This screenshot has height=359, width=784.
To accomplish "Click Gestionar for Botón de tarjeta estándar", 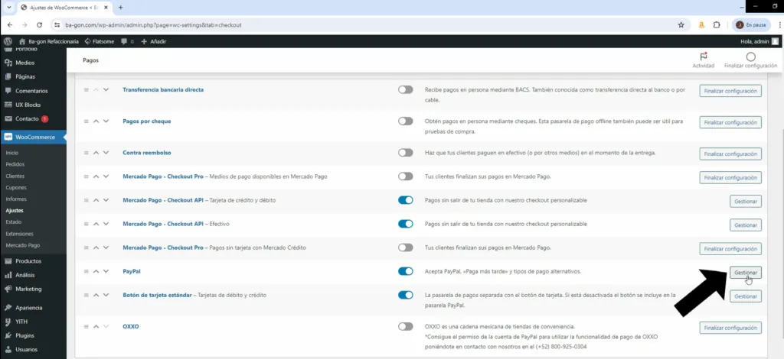I will click(x=746, y=296).
